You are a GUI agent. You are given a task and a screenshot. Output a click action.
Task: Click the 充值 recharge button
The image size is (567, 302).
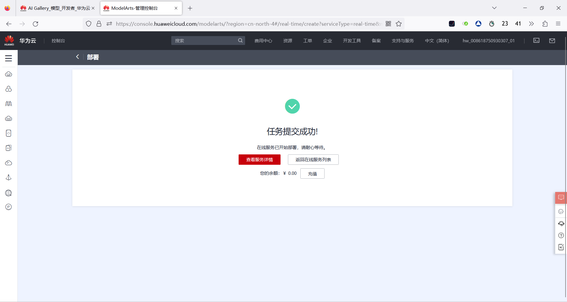(312, 173)
